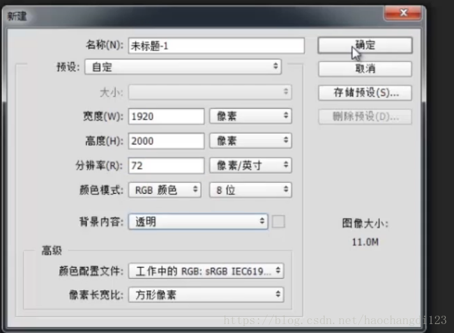The width and height of the screenshot is (454, 333).
Task: Click the background color swatch beside 透明
Action: point(278,222)
